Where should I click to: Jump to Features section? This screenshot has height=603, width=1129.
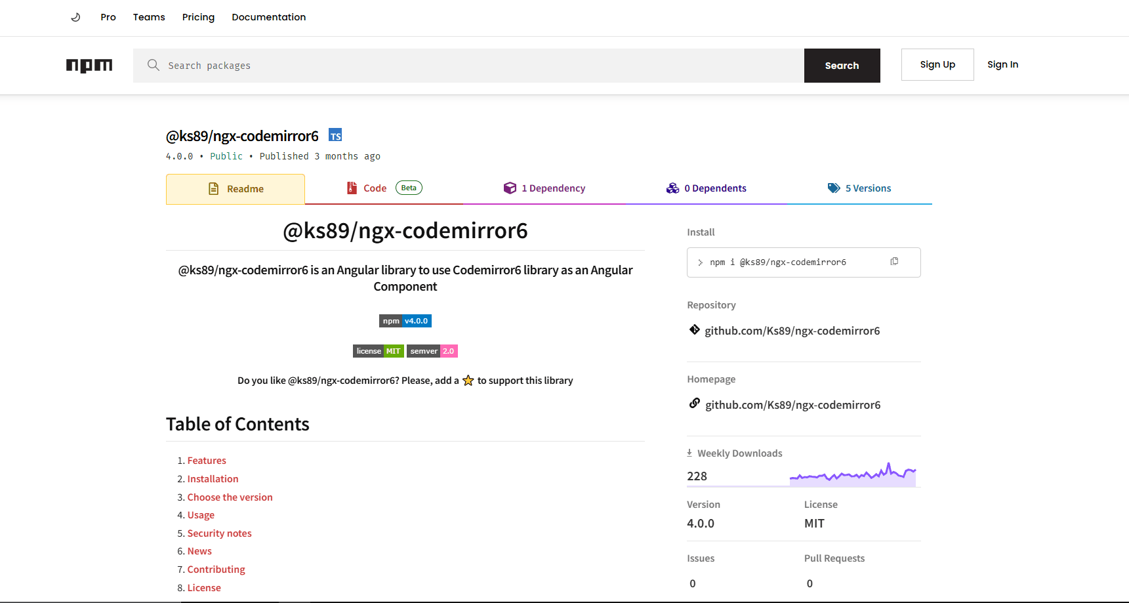coord(207,461)
